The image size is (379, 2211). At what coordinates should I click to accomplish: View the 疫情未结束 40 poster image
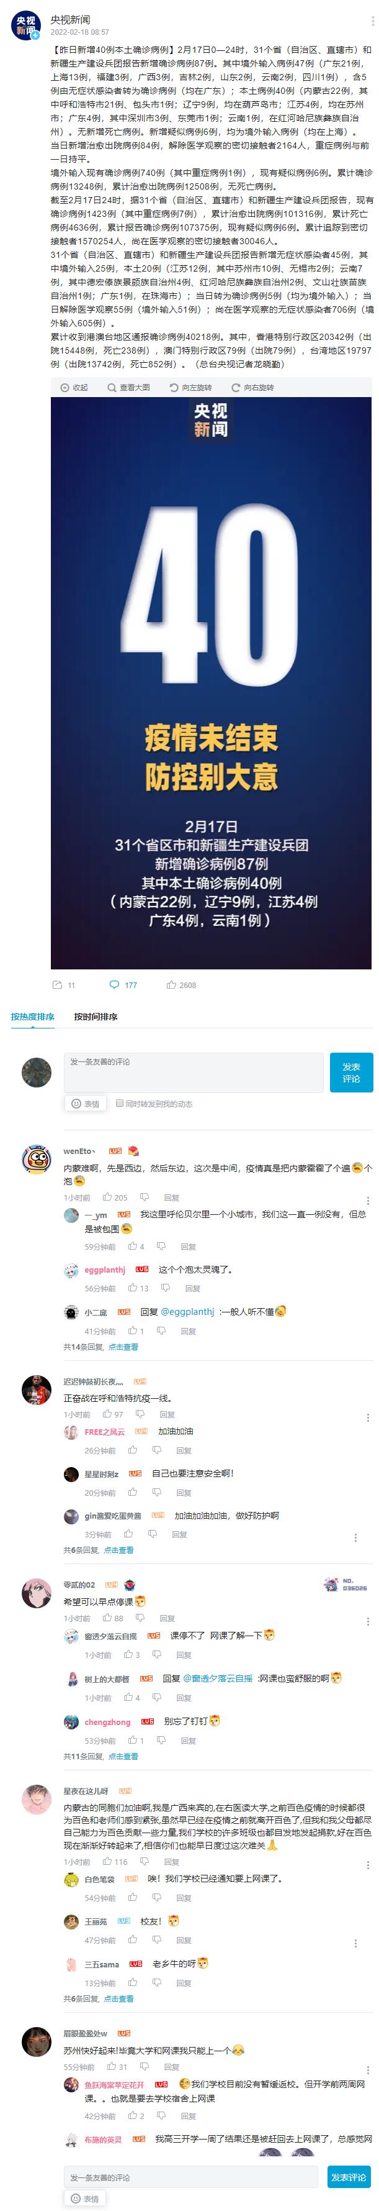click(211, 683)
